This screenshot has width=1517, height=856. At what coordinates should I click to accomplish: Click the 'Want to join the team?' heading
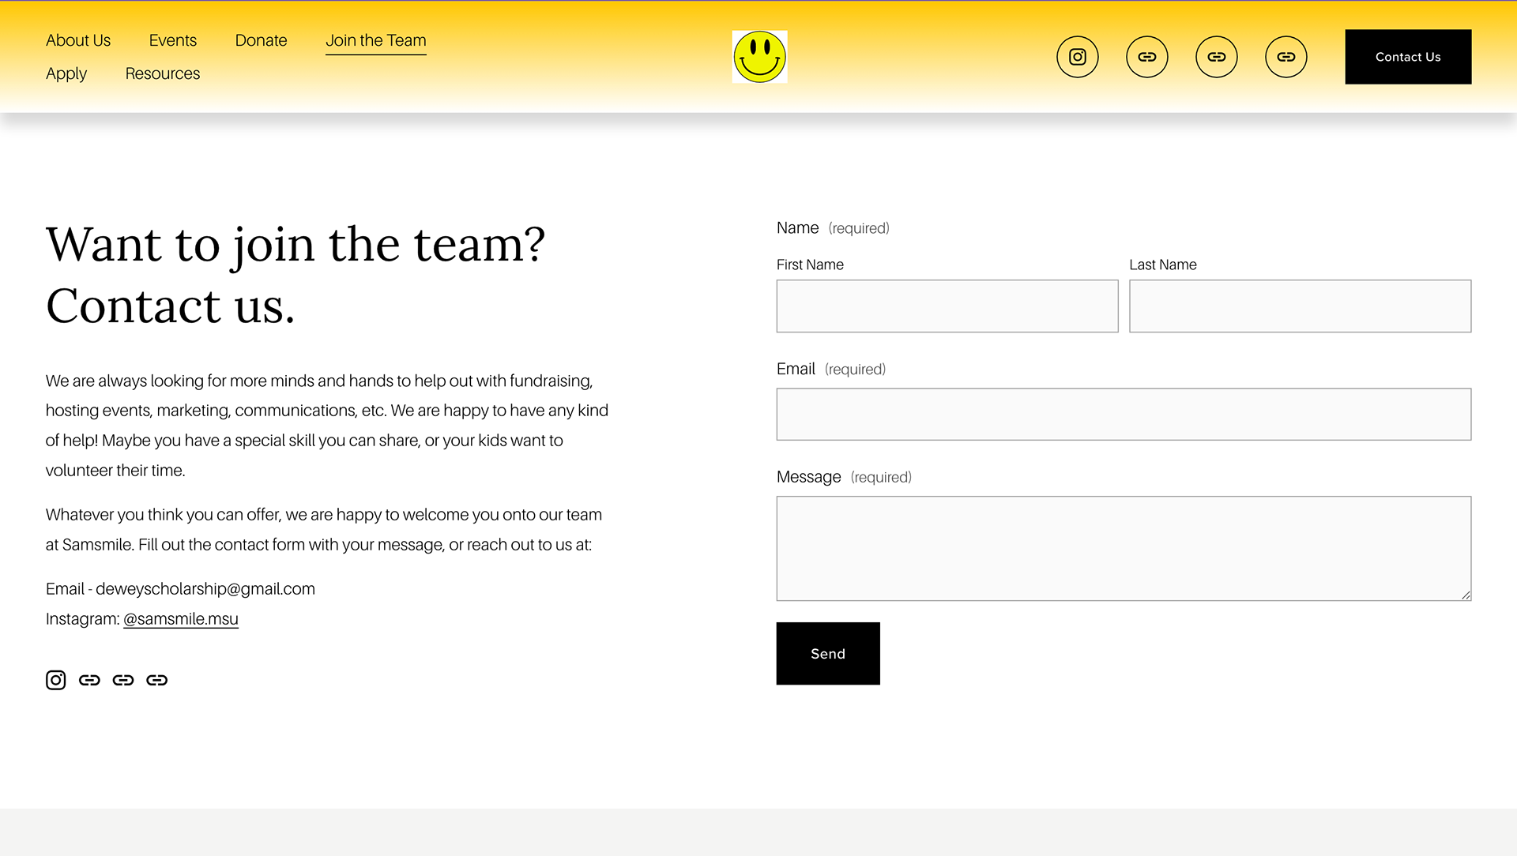click(x=295, y=244)
